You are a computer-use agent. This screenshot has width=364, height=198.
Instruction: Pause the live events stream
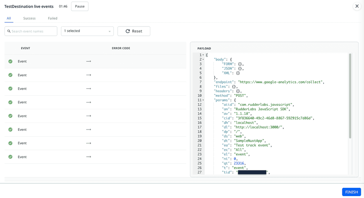80,6
